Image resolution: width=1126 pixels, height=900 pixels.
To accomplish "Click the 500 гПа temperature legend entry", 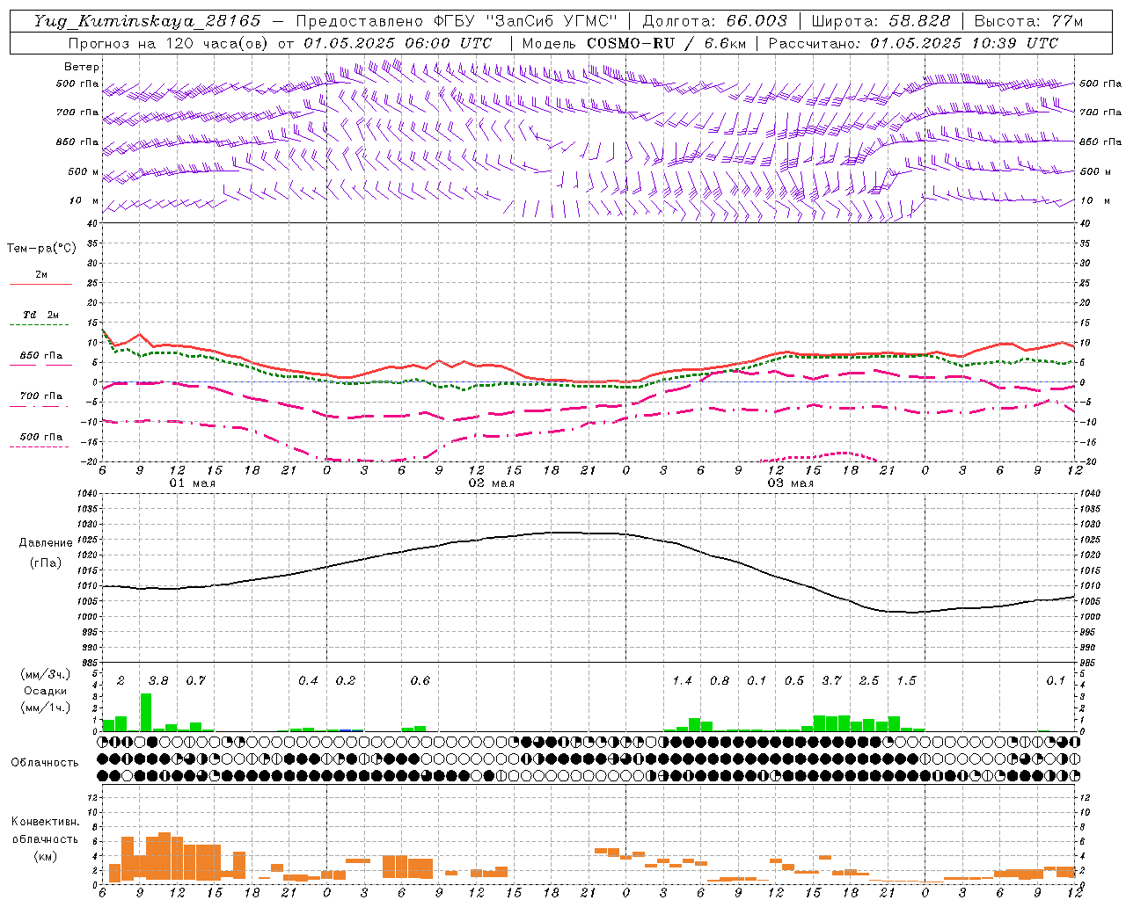I will click(x=41, y=437).
